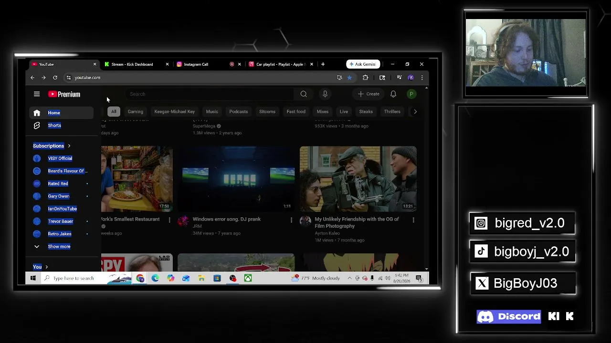Click the Discord badge in the overlay
The height and width of the screenshot is (343, 611).
pos(509,316)
